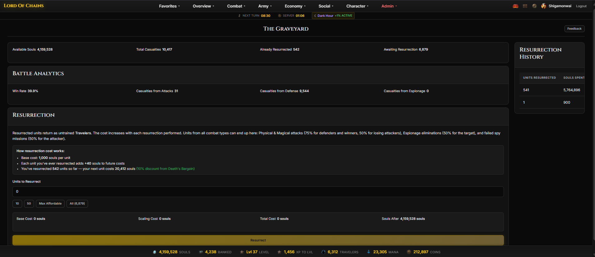
Task: Open the Character menu
Action: point(357,6)
